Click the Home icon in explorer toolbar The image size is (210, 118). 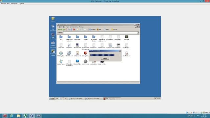pyautogui.click(x=66, y=29)
